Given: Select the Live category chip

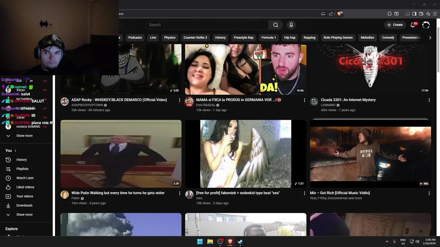Looking at the screenshot, I should point(153,38).
